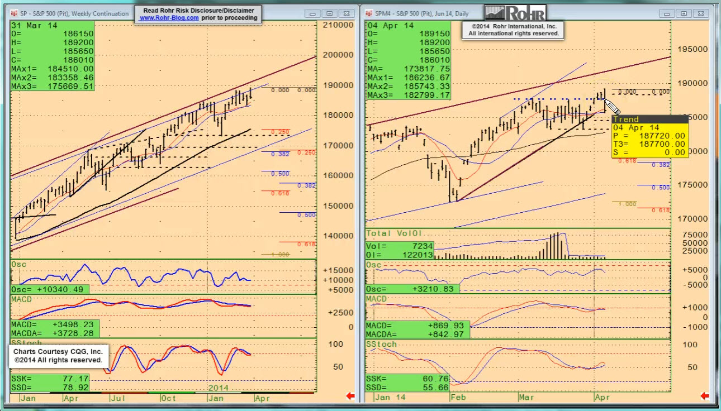This screenshot has width=721, height=411.
Task: Click the 2014 label on the weekly time axis
Action: pyautogui.click(x=219, y=388)
